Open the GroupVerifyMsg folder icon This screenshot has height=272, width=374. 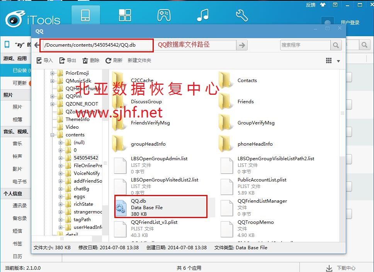[x=225, y=122]
